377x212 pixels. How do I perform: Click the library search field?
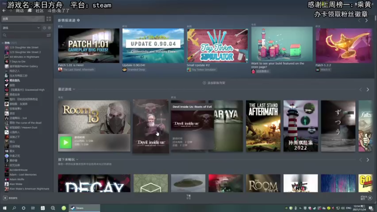coord(26,35)
